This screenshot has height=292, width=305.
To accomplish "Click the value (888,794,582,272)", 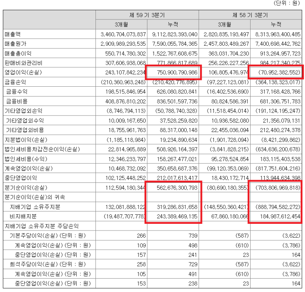I will pos(278,207).
